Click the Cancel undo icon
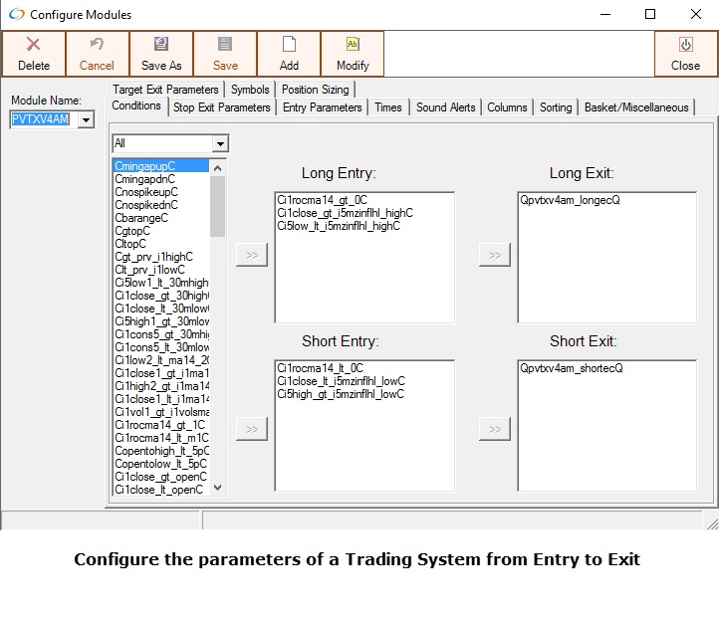This screenshot has height=620, width=719. (x=97, y=45)
